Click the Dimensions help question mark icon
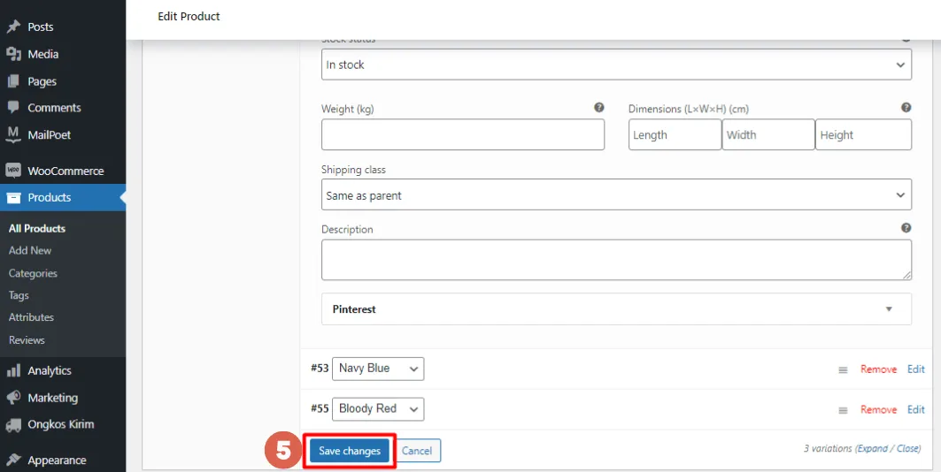The height and width of the screenshot is (472, 941). (906, 108)
